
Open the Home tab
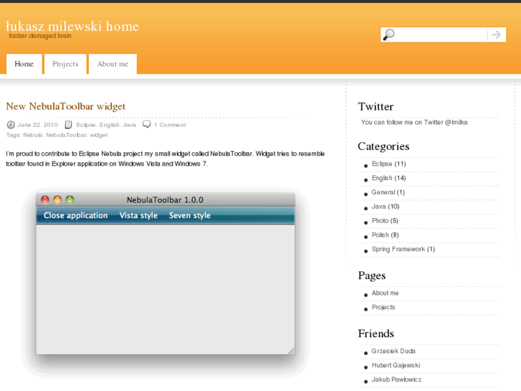pyautogui.click(x=24, y=64)
